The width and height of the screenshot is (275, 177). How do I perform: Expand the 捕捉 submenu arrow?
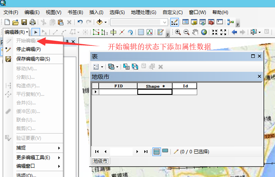[x=59, y=148]
